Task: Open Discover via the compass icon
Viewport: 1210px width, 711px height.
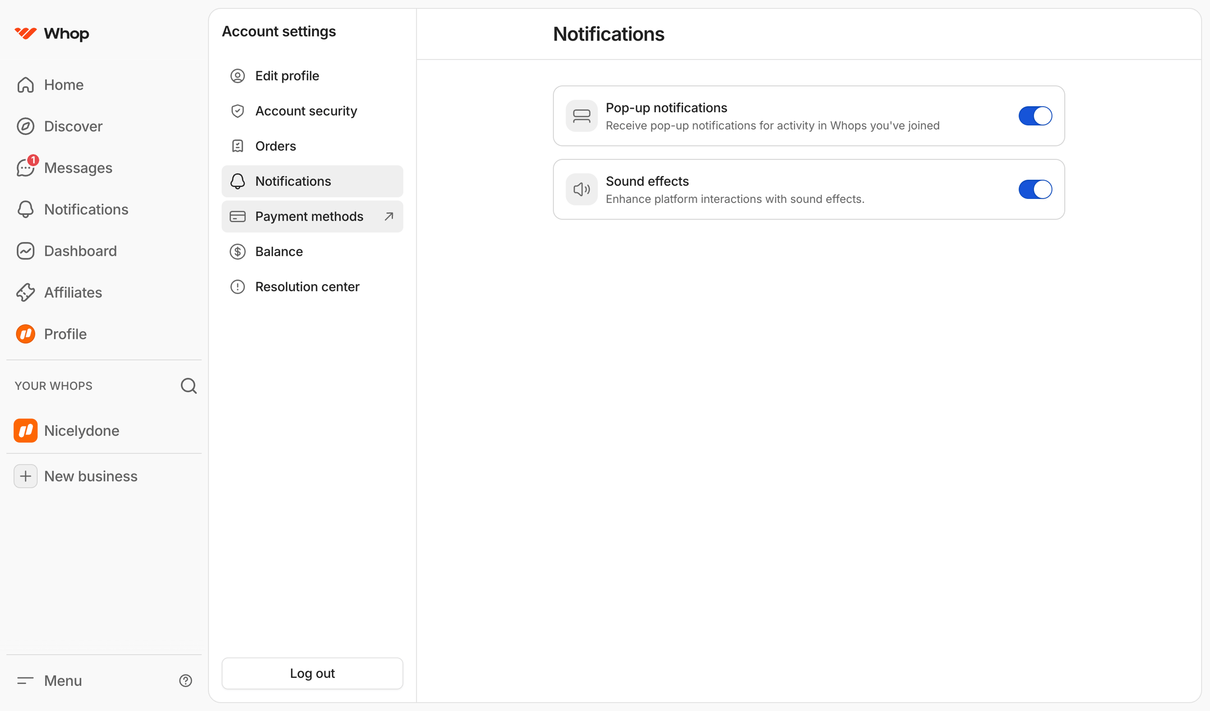Action: (25, 126)
